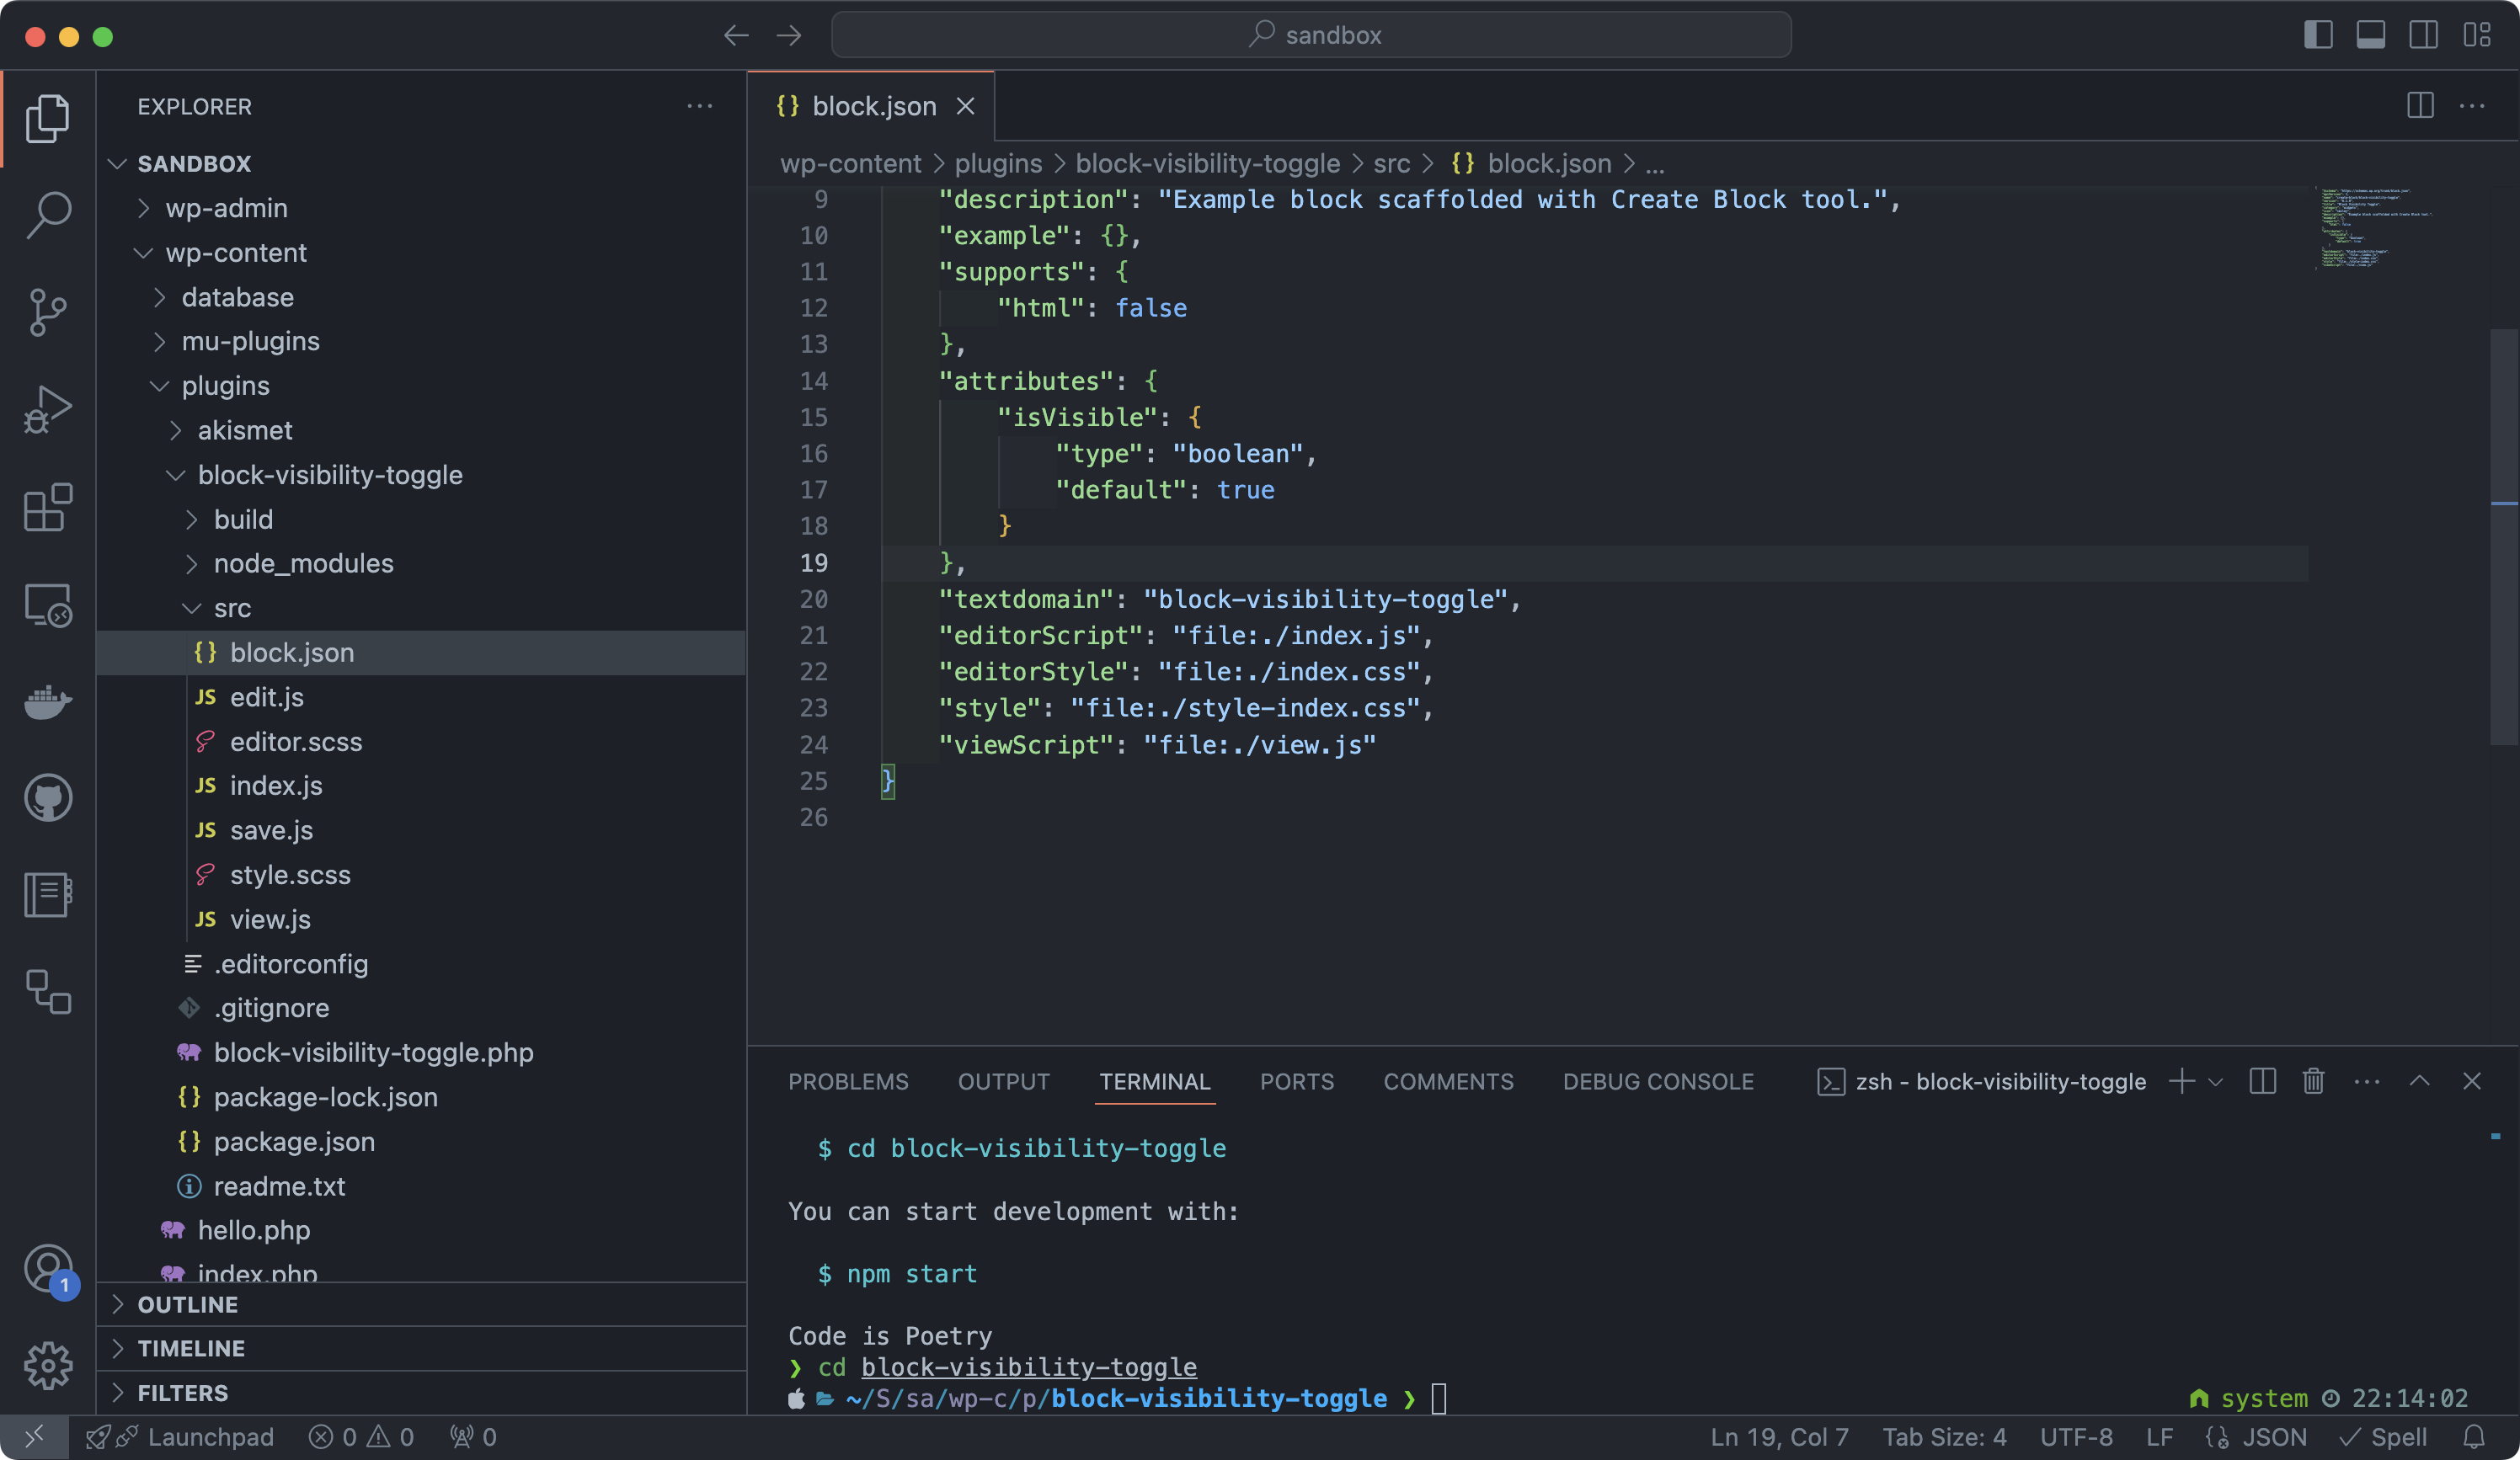2520x1460 pixels.
Task: Click the editor minimap
Action: 2378,228
